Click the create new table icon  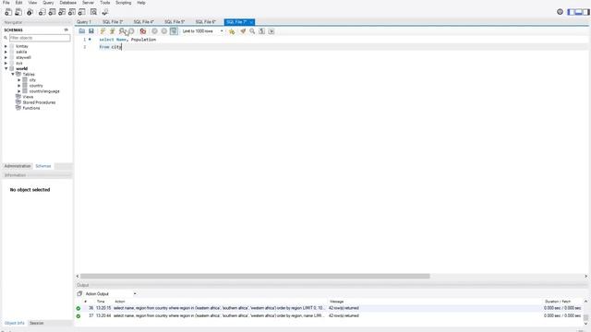pyautogui.click(x=52, y=12)
